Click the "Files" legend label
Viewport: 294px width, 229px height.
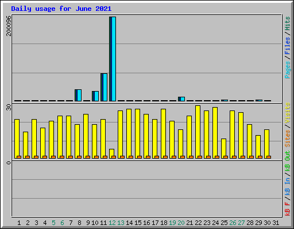click(x=287, y=45)
